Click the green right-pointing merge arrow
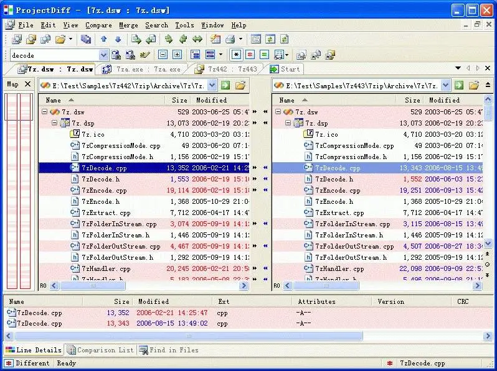Viewport: 497px width, 371px height. pos(169,39)
